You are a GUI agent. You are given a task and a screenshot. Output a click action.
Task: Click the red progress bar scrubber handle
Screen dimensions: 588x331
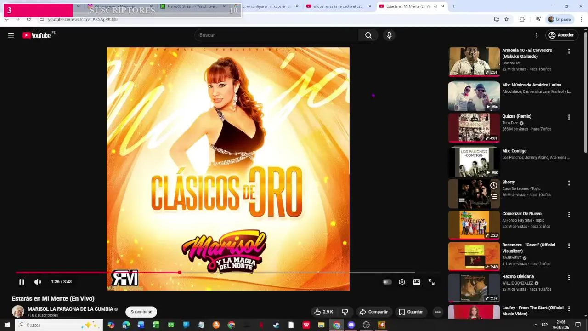coord(180,273)
